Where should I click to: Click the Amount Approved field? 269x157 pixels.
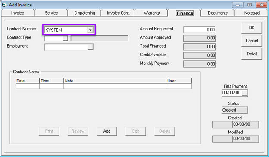[x=199, y=38]
